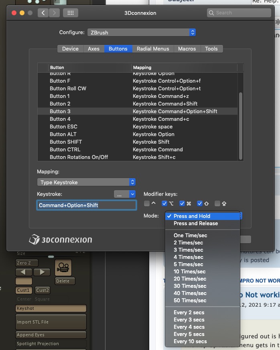The image size is (280, 350).
Task: Toggle the Cust2 button in ZBrush
Action: coord(43,290)
